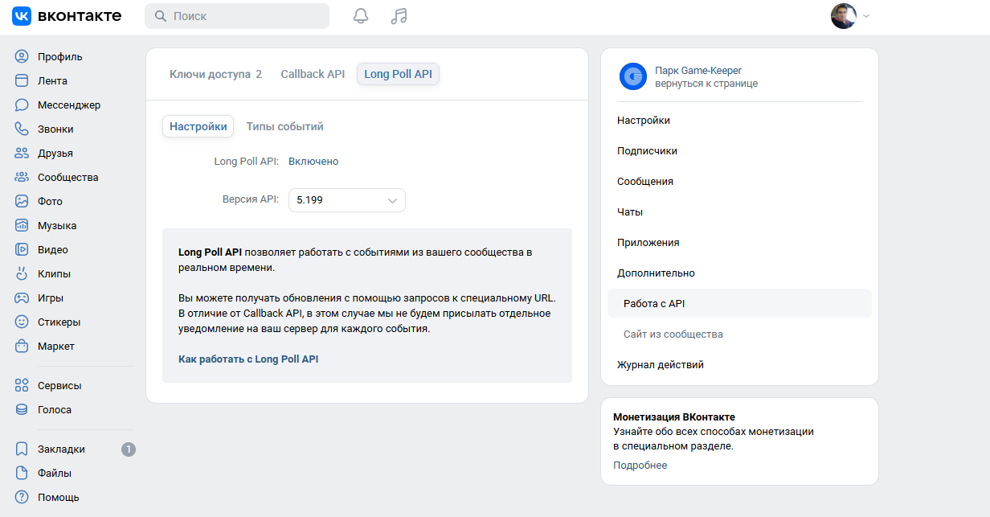Open Calls (Звонки) phone icon
The image size is (990, 517).
[22, 129]
